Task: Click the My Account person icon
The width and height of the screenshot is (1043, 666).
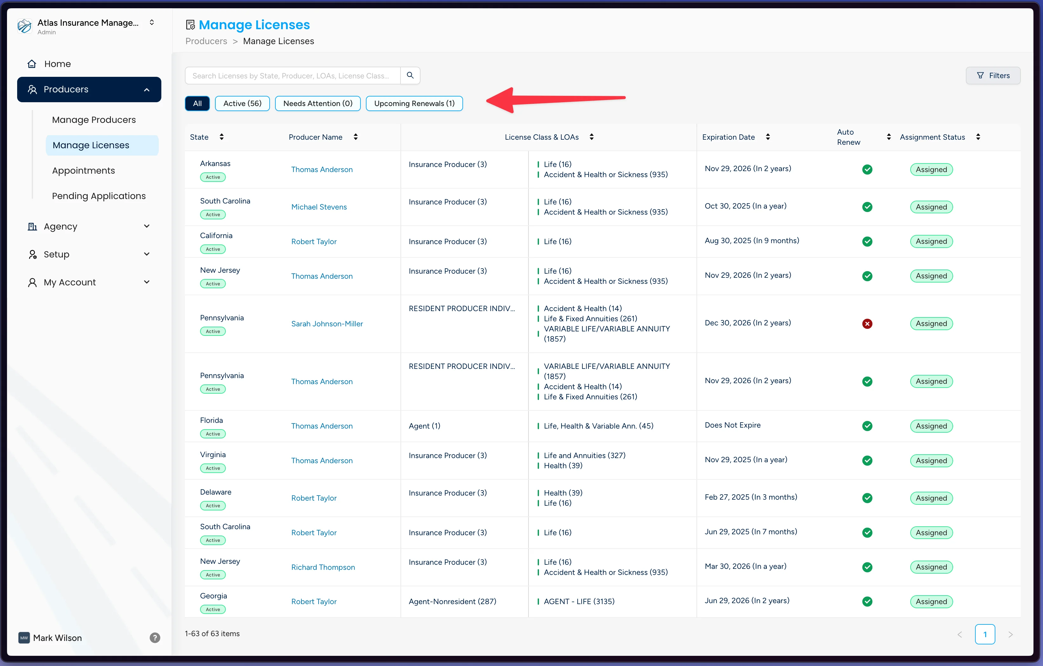Action: click(x=32, y=282)
